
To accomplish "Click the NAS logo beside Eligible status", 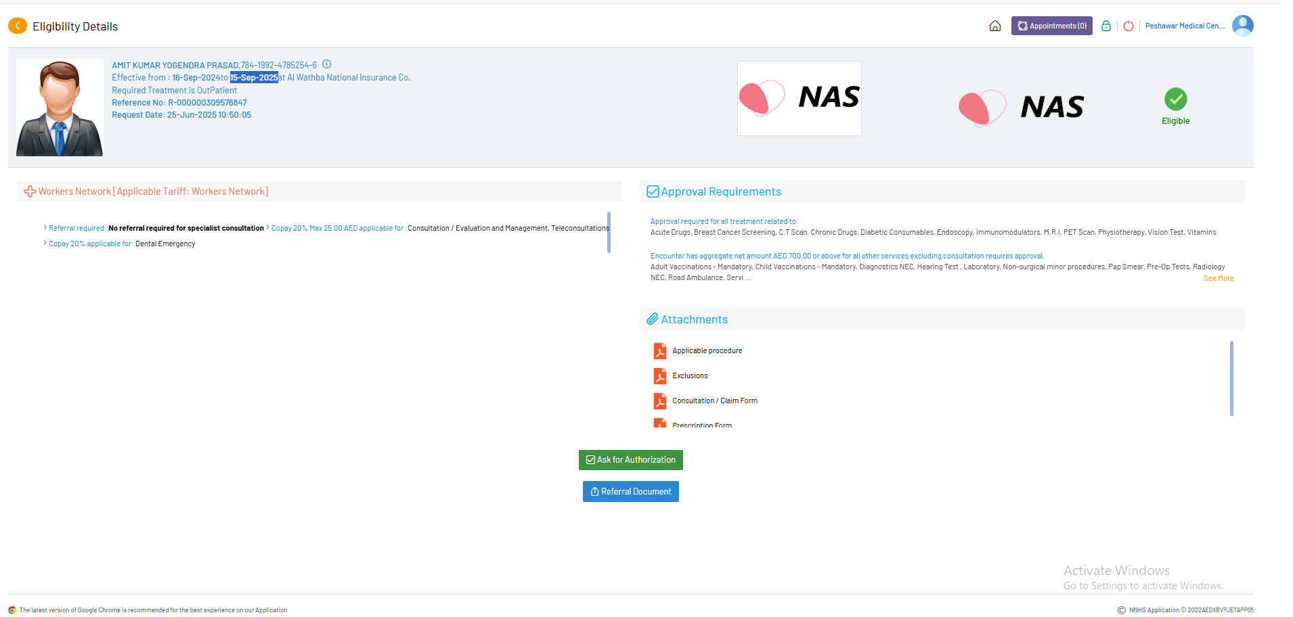I will [1021, 108].
